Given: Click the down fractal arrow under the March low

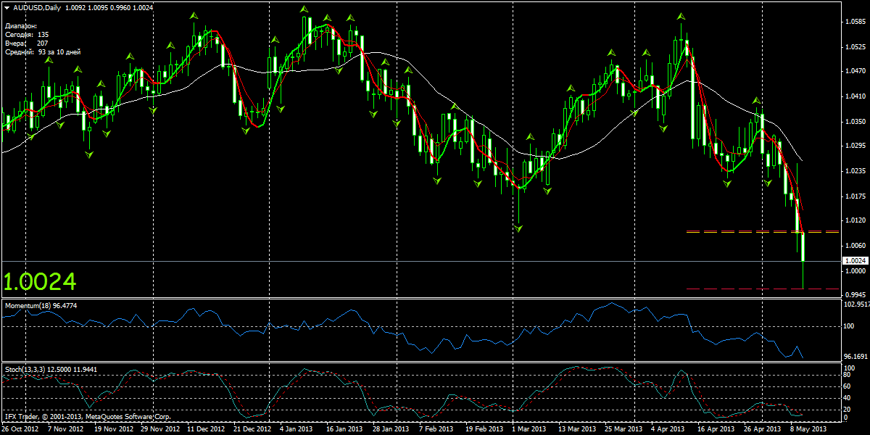Looking at the screenshot, I should [518, 228].
